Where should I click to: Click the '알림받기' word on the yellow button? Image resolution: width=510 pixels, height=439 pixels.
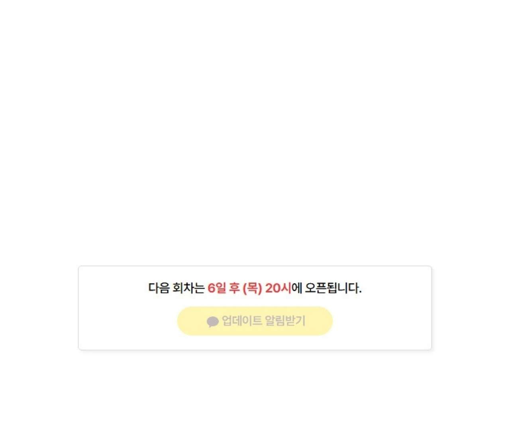pyautogui.click(x=285, y=321)
